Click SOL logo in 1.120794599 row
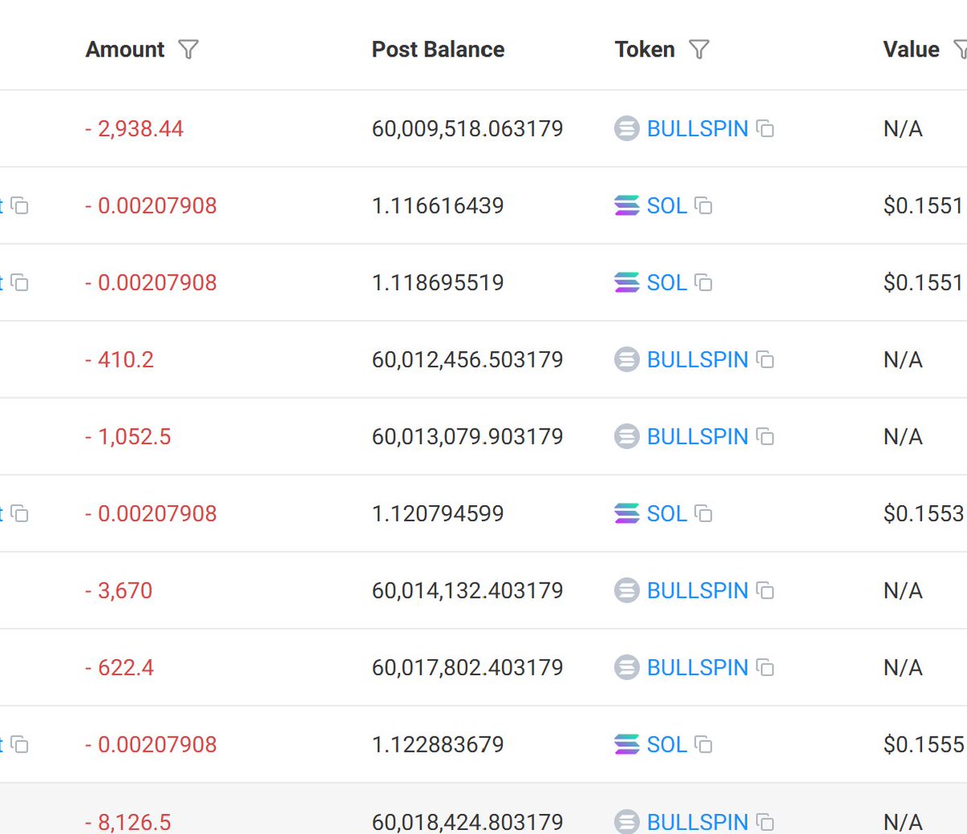The width and height of the screenshot is (967, 834). tap(627, 514)
